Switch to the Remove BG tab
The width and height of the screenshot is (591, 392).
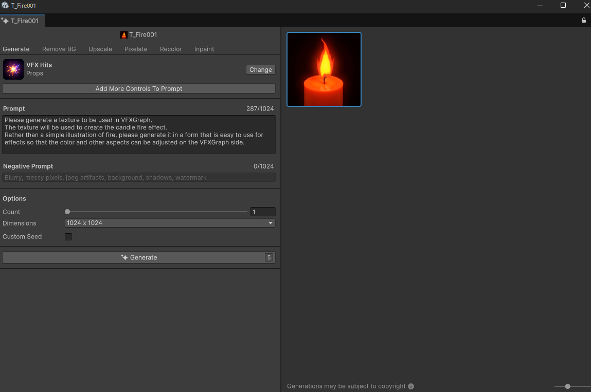(x=59, y=49)
